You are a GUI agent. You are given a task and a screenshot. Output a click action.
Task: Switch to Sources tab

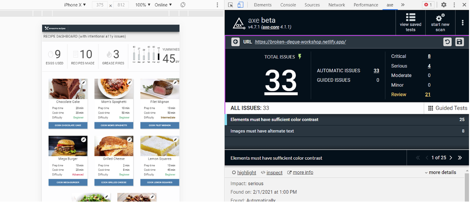pyautogui.click(x=312, y=5)
